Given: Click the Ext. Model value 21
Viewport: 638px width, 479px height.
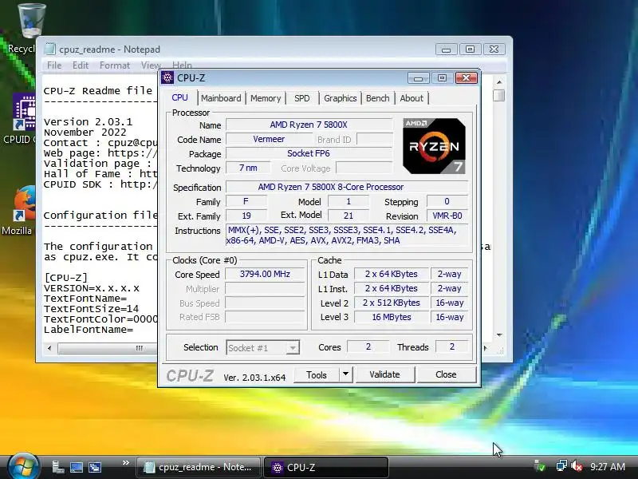Looking at the screenshot, I should click(349, 216).
